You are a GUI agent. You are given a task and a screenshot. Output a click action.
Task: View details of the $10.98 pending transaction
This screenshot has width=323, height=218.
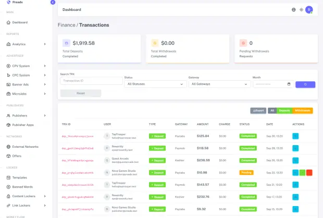(x=295, y=173)
